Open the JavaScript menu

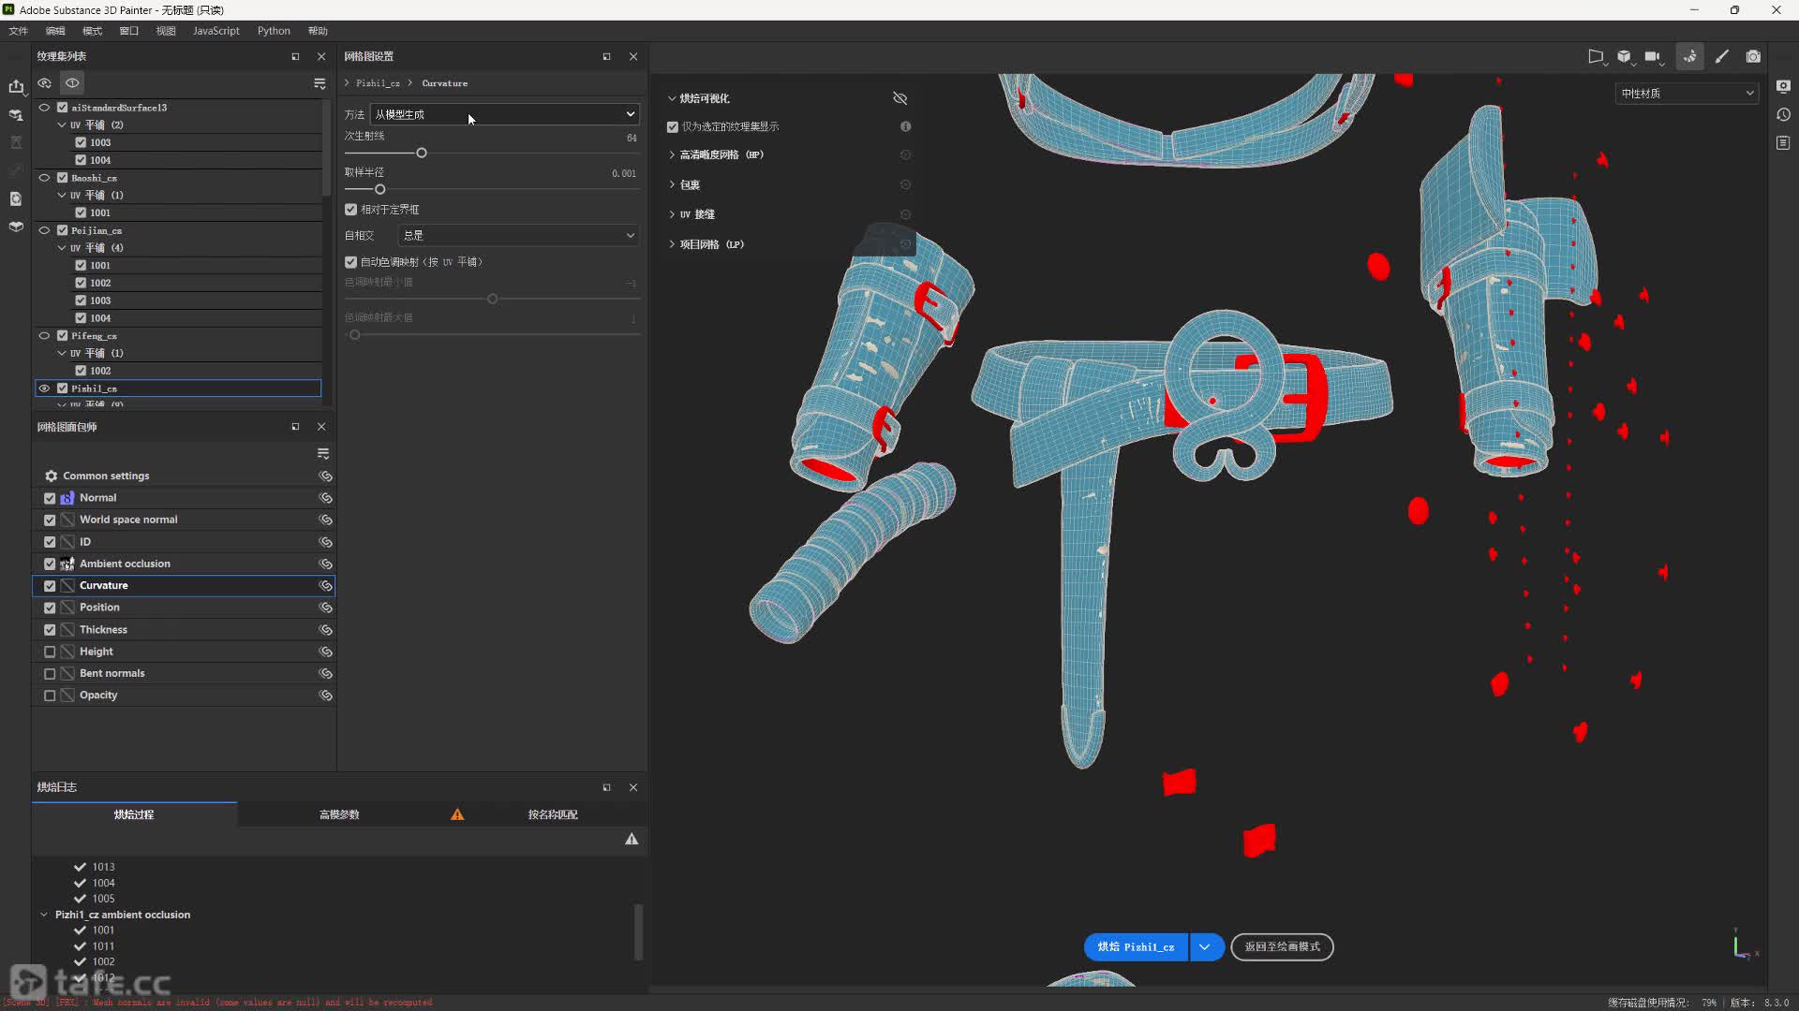coord(216,31)
